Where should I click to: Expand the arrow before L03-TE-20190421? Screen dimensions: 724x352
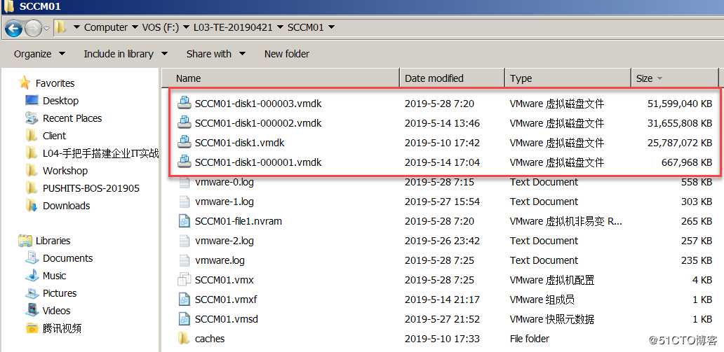coord(187,28)
